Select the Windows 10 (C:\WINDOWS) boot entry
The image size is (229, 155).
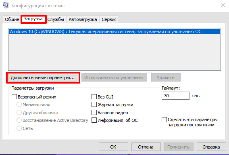[x=114, y=31]
